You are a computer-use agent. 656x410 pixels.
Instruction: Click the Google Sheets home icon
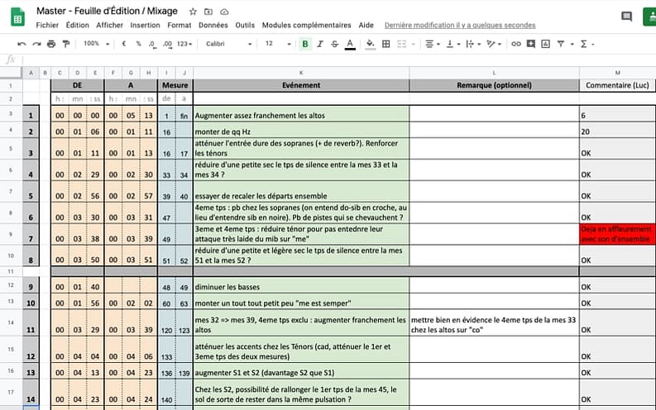coord(17,17)
